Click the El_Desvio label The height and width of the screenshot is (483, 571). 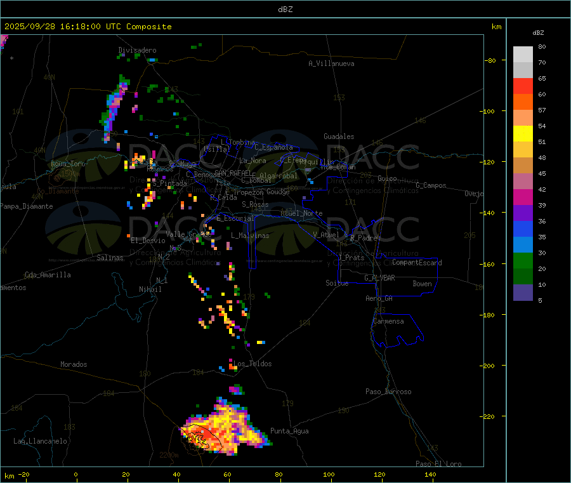point(148,241)
